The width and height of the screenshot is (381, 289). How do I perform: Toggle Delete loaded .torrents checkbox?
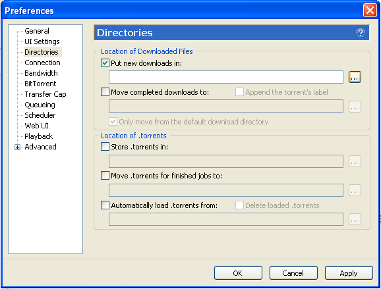239,205
